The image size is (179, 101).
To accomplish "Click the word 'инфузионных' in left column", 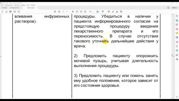I will pyautogui.click(x=57, y=16).
